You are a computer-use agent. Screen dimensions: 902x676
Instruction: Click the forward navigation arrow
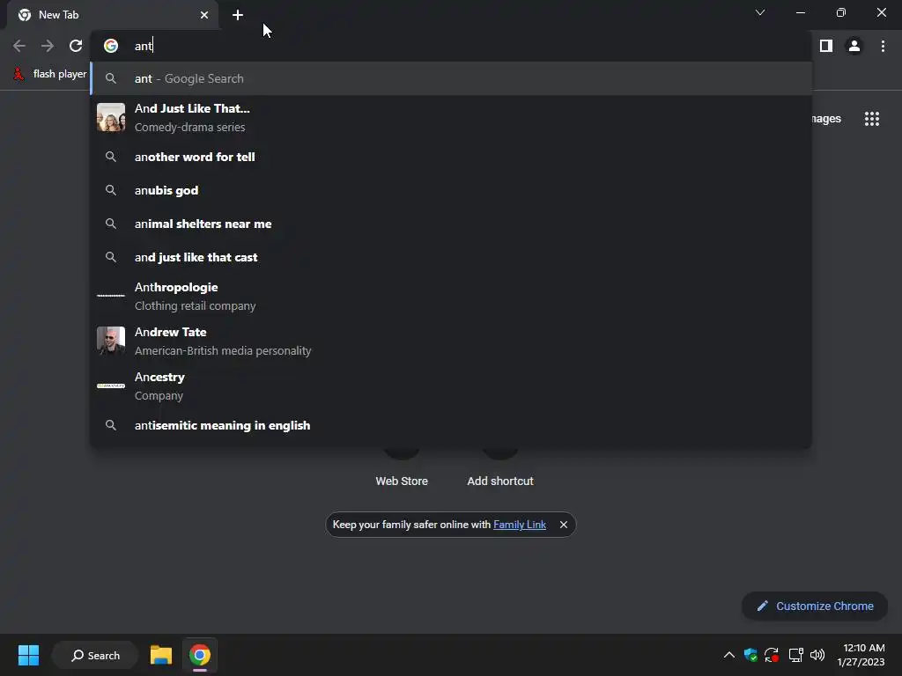(48, 46)
